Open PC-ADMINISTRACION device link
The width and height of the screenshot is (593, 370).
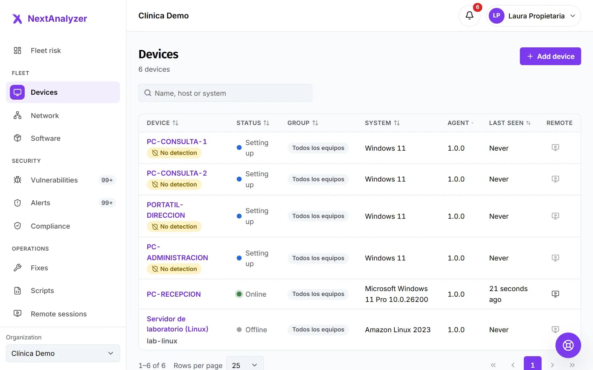[x=177, y=252]
